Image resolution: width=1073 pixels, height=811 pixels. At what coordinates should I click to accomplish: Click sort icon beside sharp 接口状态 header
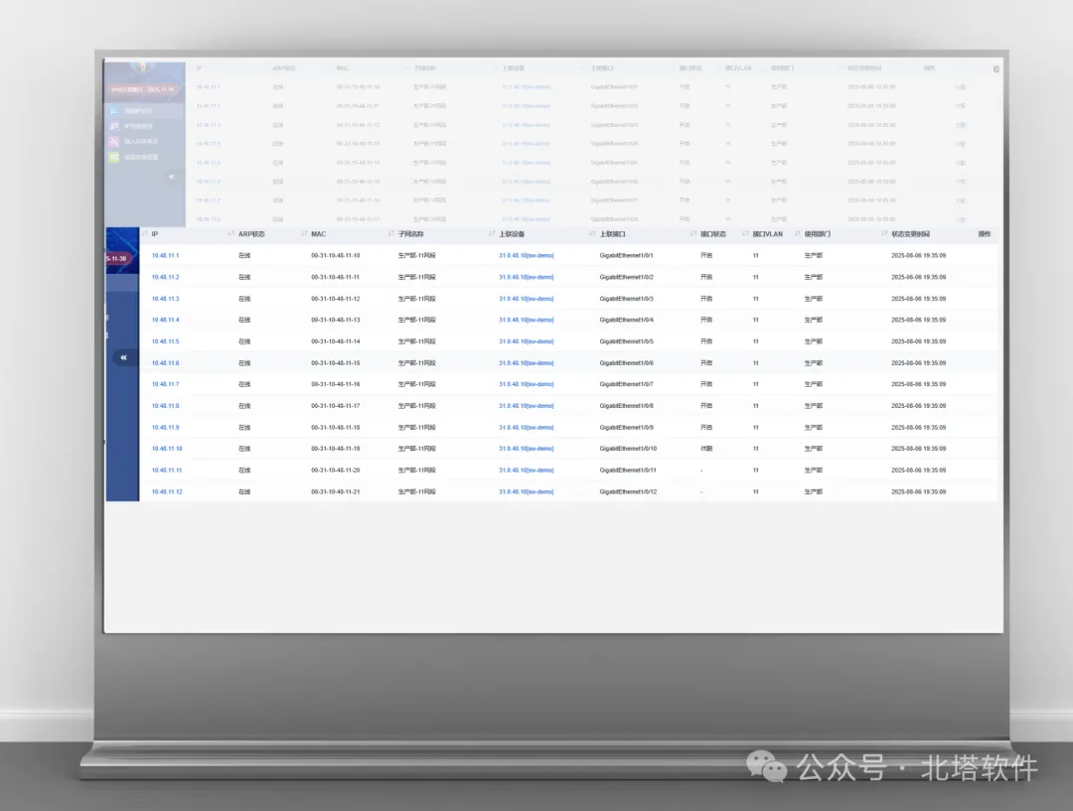(x=693, y=234)
